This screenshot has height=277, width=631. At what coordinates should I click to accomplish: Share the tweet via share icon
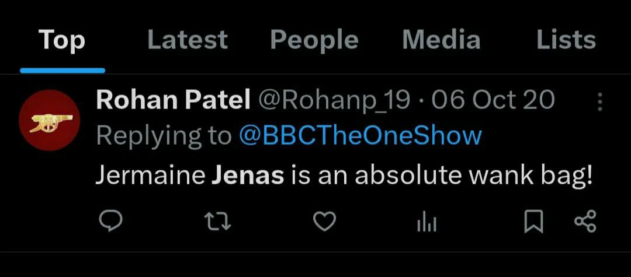(585, 222)
